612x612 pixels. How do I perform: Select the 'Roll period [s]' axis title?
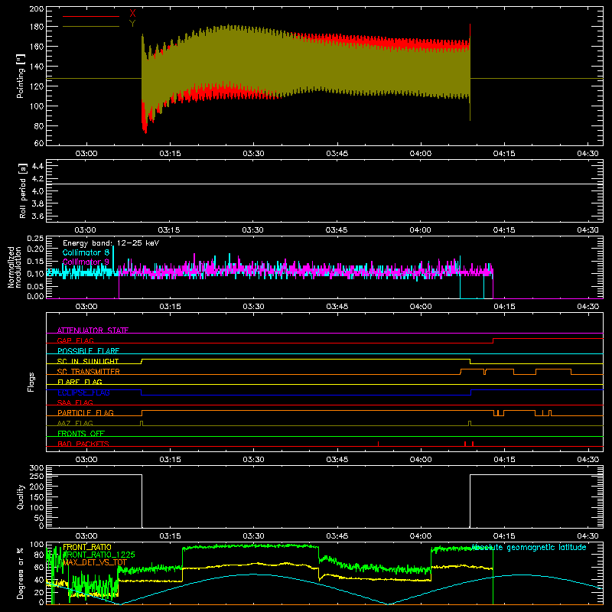pos(22,190)
